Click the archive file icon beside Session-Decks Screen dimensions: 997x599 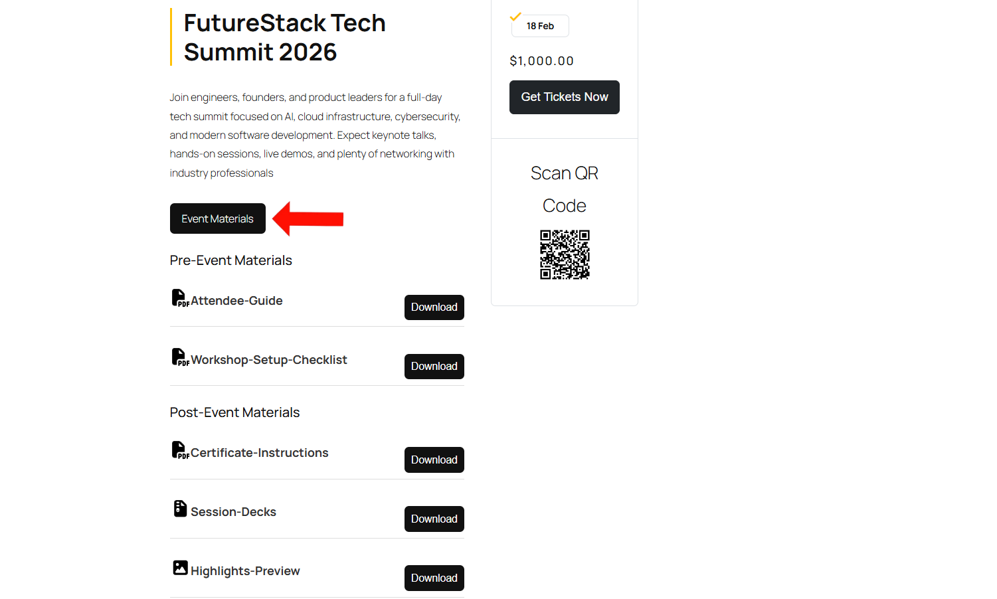180,509
